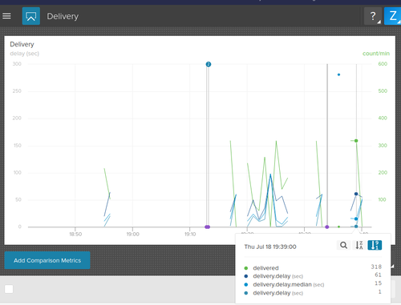Select the purple event marker near 19:13
401x305 pixels.
(x=208, y=227)
